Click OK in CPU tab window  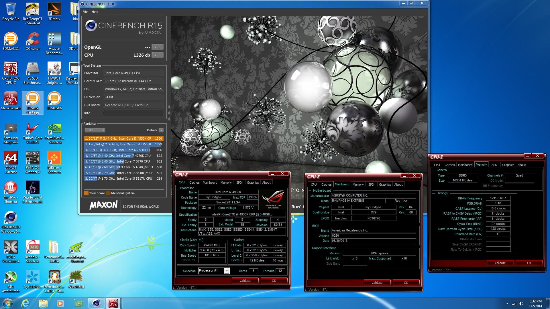[x=274, y=281]
